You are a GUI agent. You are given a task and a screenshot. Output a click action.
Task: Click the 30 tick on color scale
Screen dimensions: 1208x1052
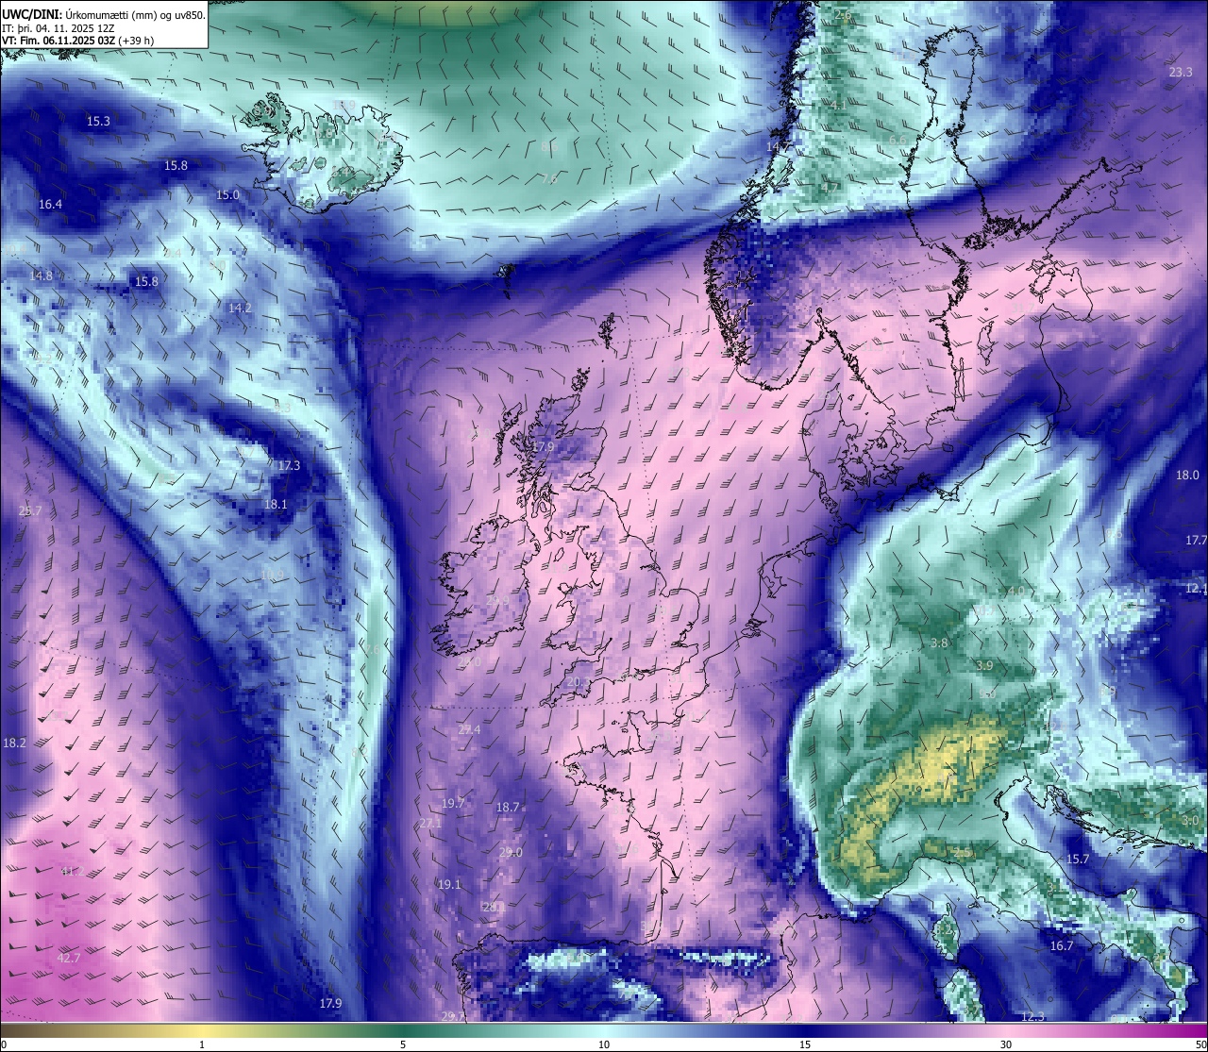(1006, 1044)
